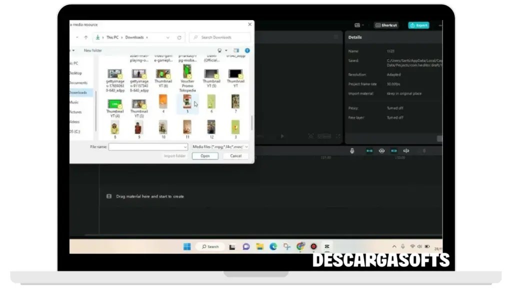Click the microphone record voiceover icon

pyautogui.click(x=352, y=150)
